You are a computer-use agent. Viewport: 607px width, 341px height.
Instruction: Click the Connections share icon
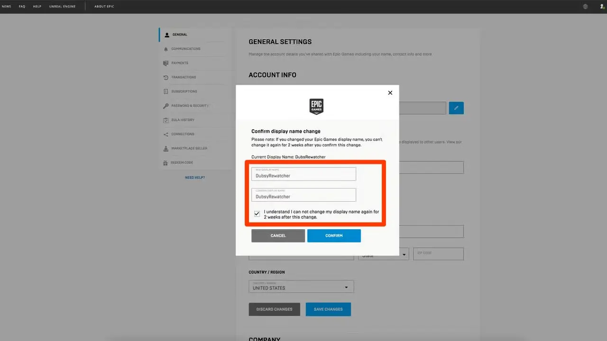tap(166, 134)
